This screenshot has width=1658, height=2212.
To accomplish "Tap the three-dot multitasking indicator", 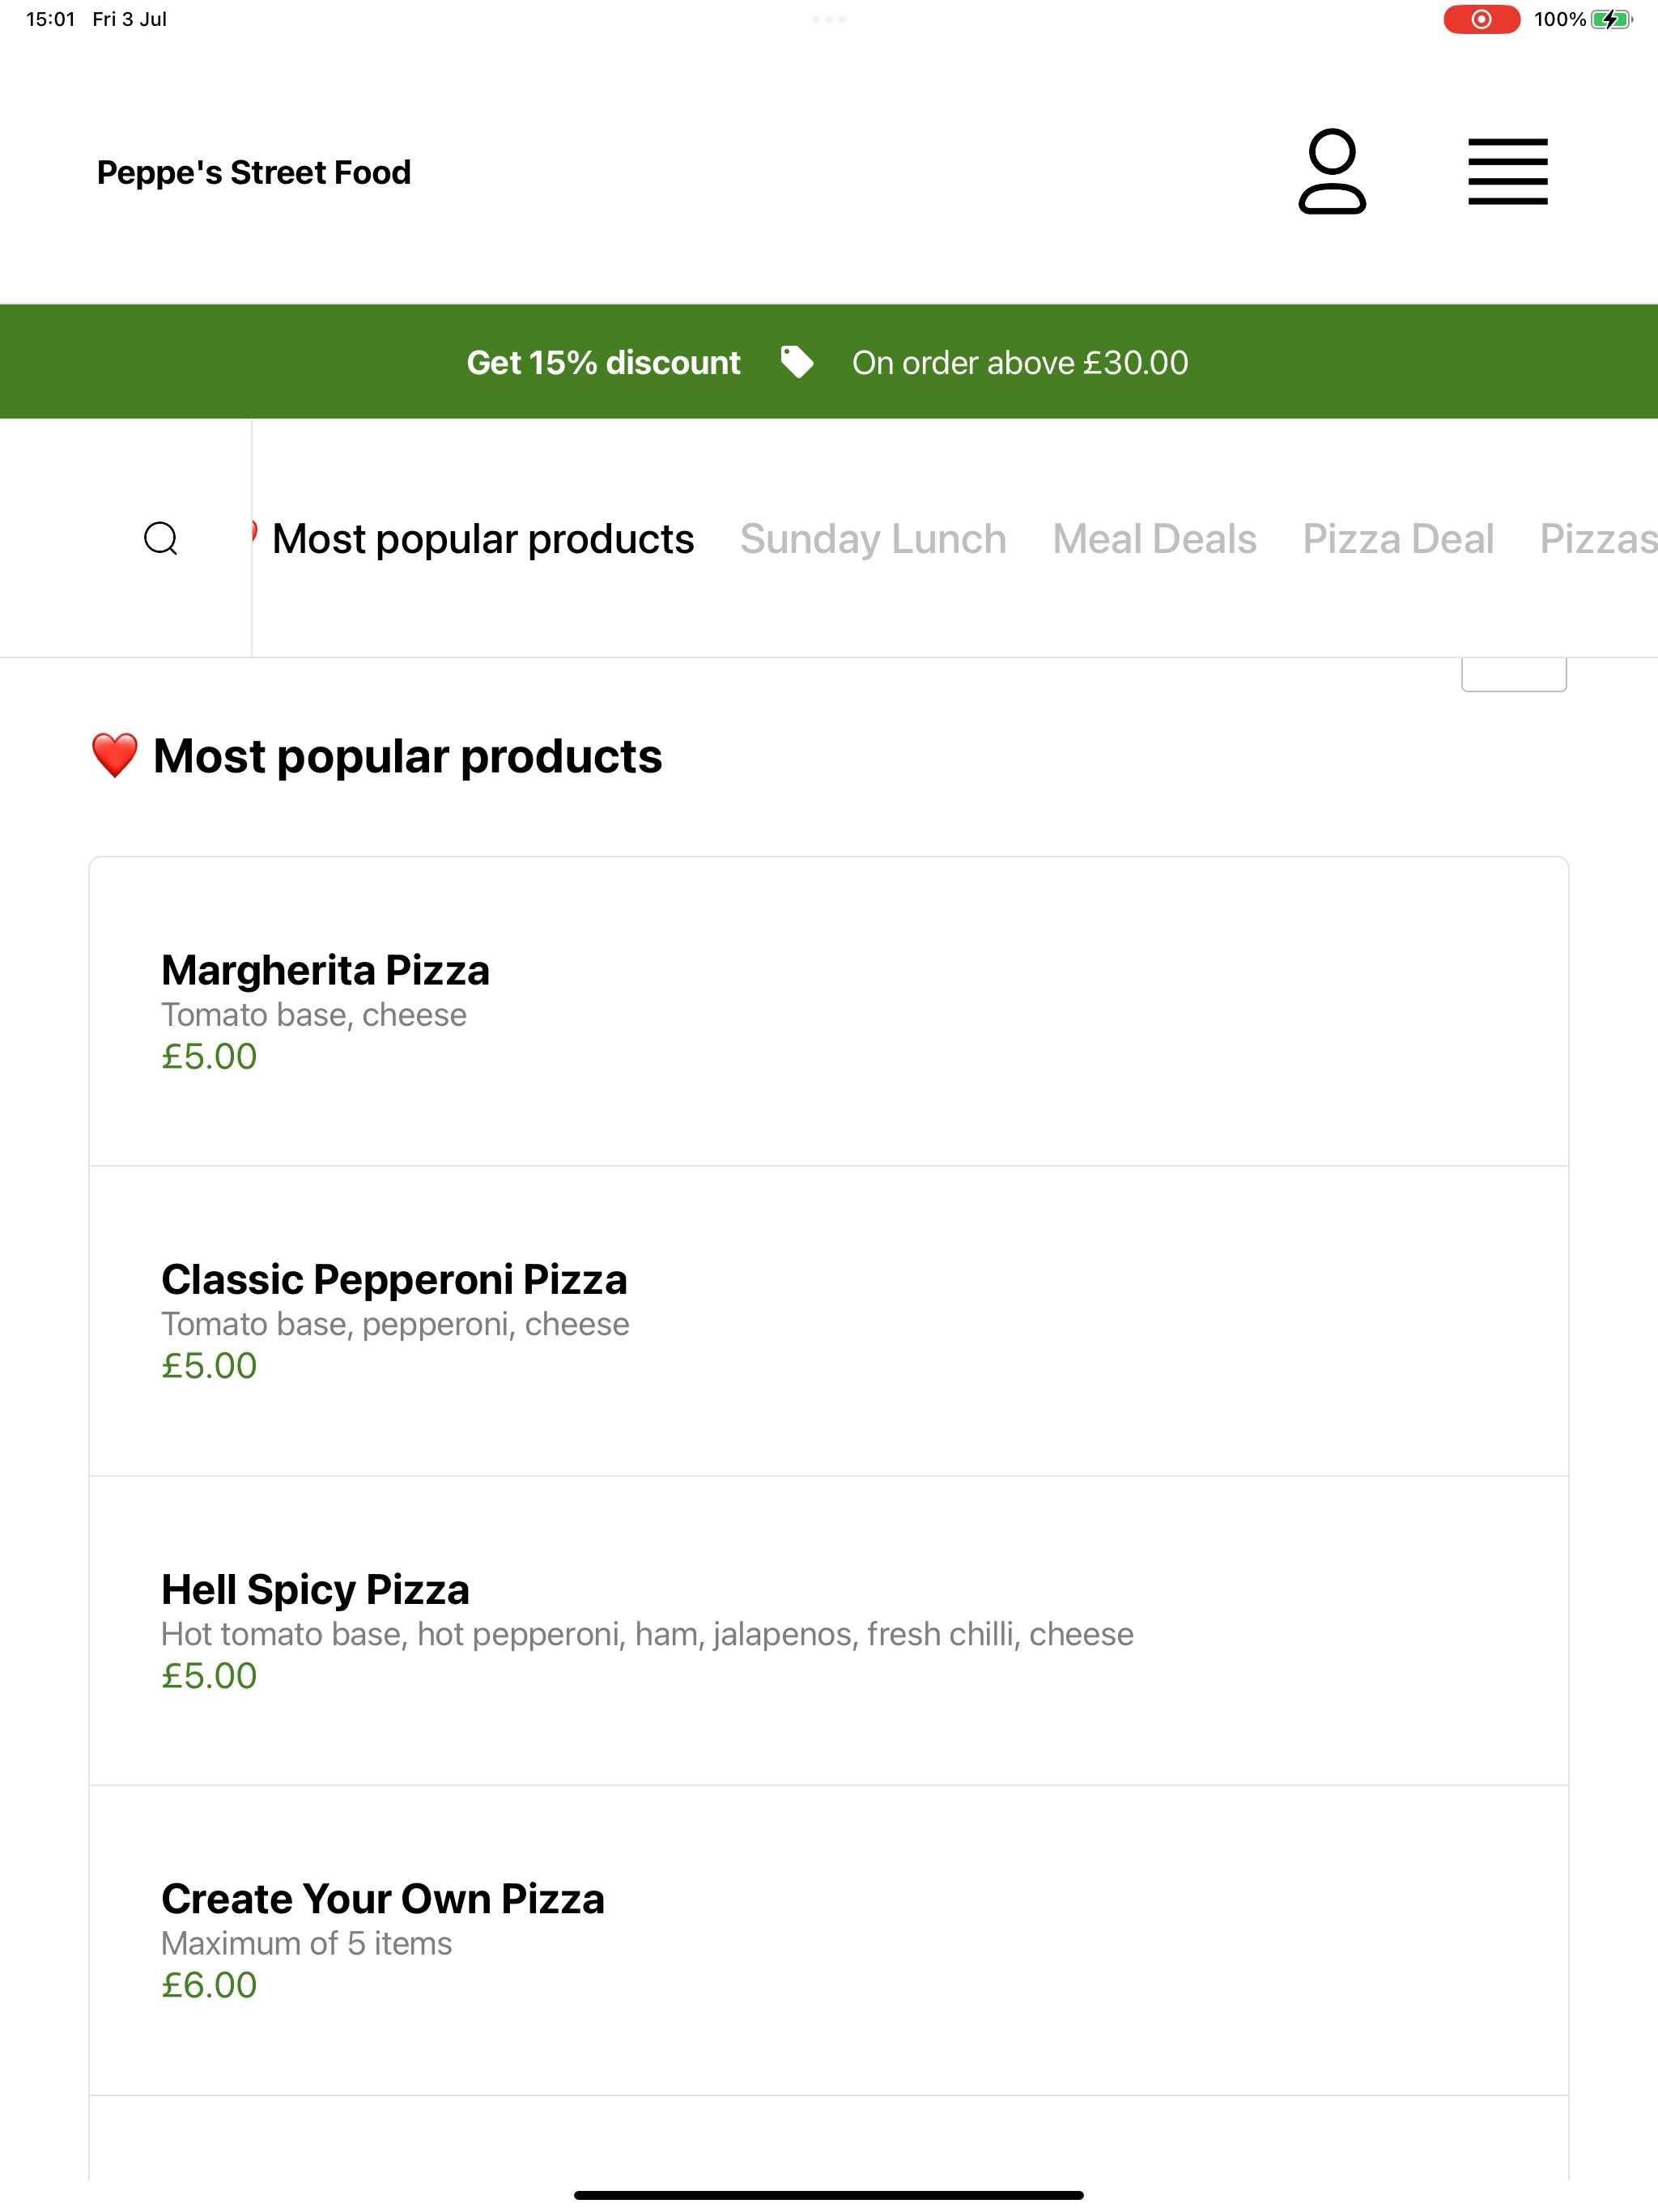I will pos(829,19).
